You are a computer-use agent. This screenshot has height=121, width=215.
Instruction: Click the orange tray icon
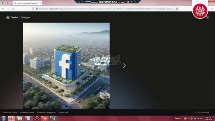185,118
